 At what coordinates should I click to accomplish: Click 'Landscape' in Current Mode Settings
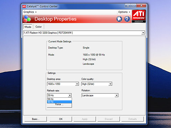pyautogui.click(x=88, y=64)
